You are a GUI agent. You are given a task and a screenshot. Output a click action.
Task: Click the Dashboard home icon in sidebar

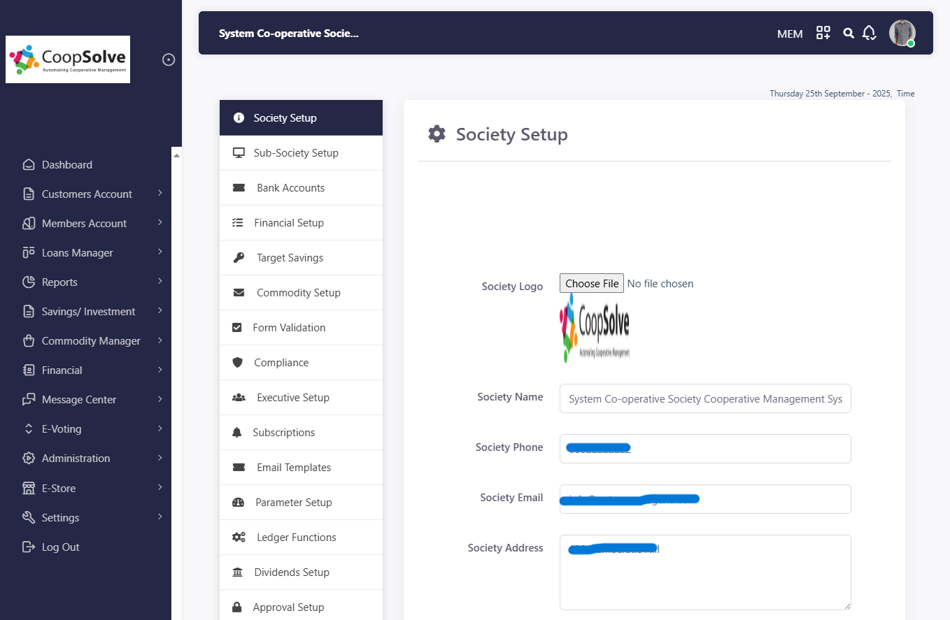[x=29, y=165]
